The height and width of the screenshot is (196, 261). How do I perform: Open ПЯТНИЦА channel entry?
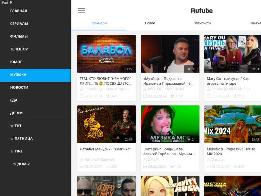[x=35, y=138]
